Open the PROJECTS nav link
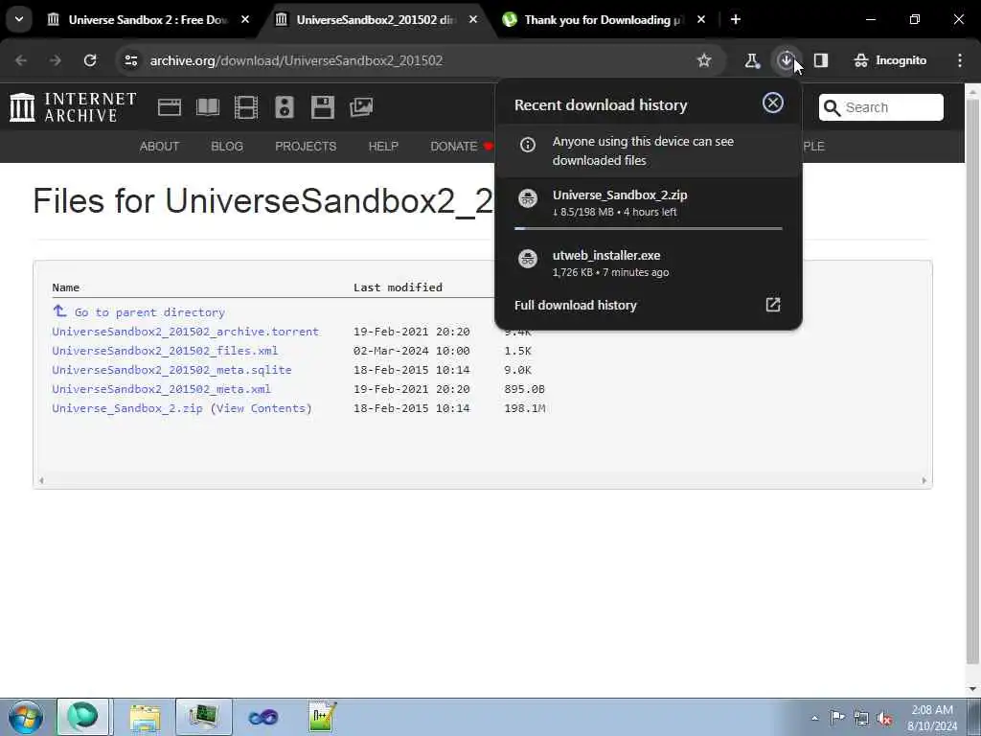The width and height of the screenshot is (981, 736). coord(306,146)
